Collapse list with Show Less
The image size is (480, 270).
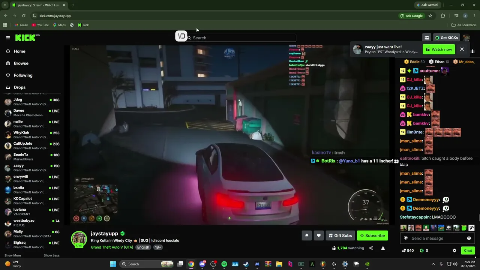[x=52, y=255]
